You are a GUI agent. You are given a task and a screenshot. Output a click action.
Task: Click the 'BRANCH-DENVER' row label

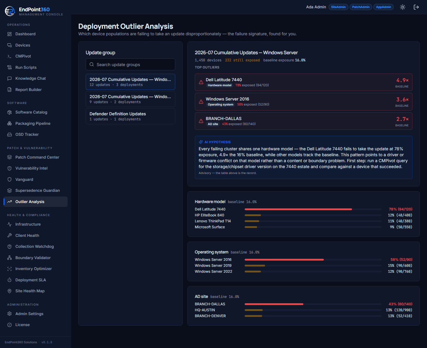pyautogui.click(x=210, y=316)
